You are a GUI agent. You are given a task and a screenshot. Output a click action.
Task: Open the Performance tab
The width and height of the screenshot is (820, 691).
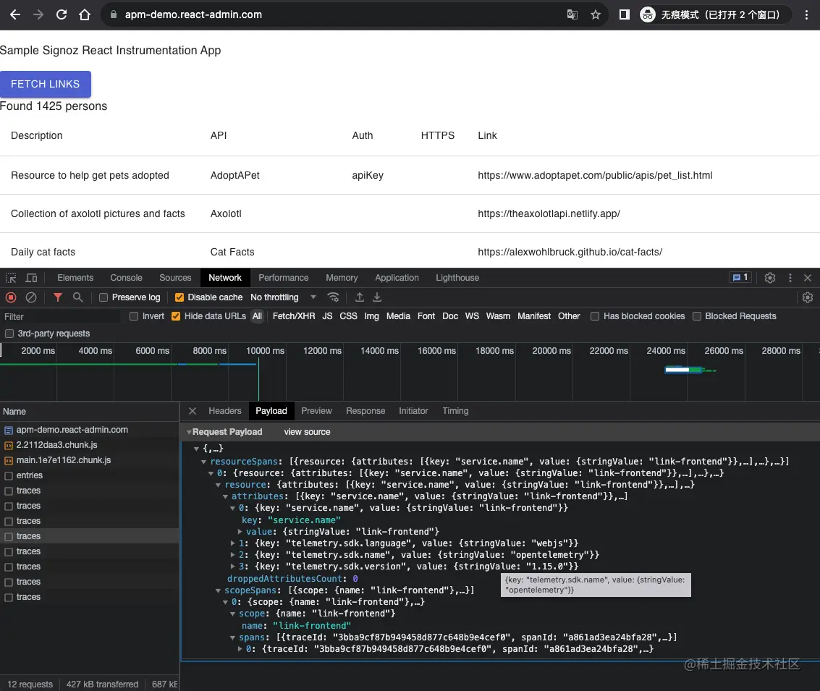coord(284,278)
